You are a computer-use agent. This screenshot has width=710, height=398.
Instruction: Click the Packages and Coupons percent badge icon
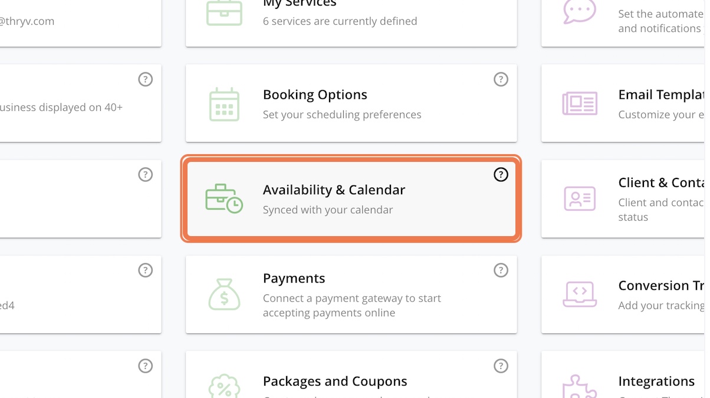point(224,386)
